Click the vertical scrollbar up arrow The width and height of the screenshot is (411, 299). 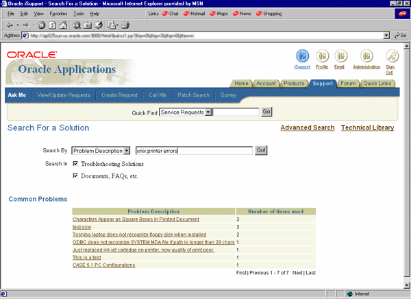click(x=406, y=46)
